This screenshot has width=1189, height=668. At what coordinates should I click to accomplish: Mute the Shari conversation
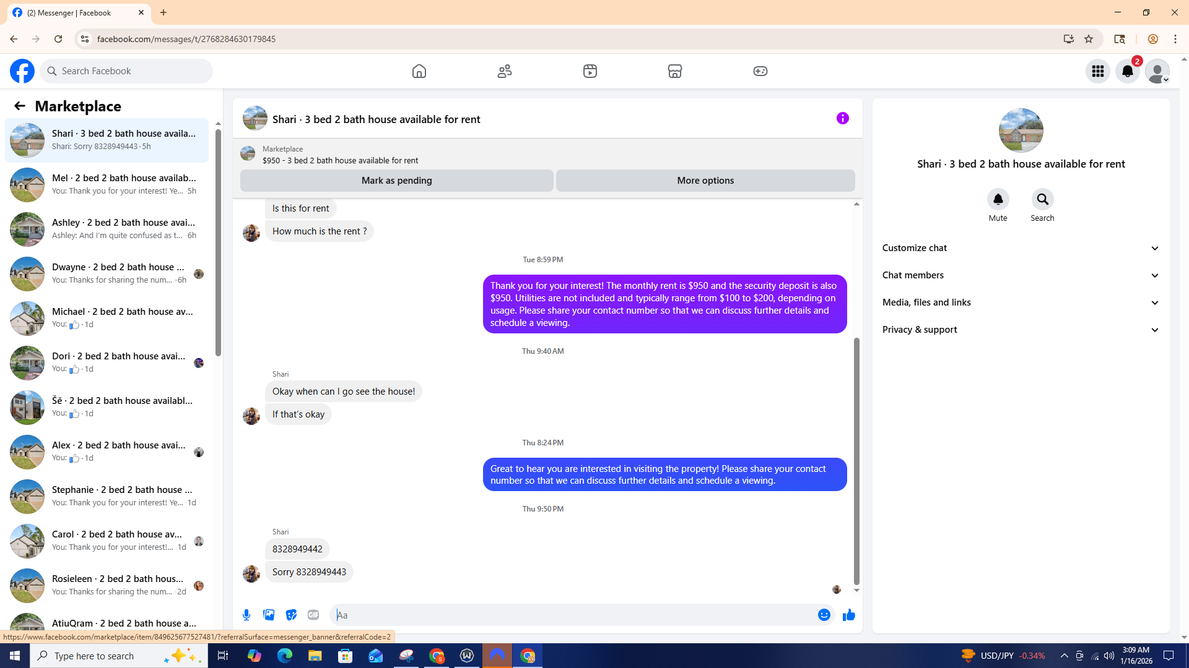pyautogui.click(x=998, y=200)
